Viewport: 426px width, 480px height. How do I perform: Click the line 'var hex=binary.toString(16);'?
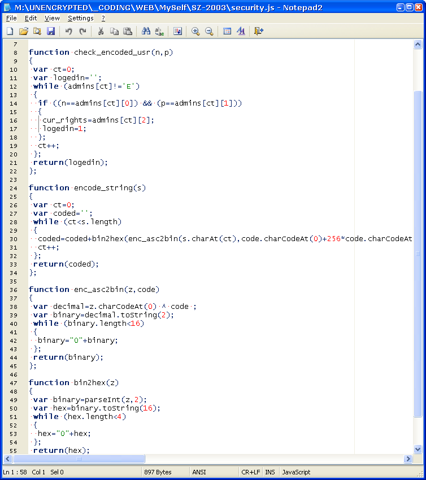click(x=97, y=408)
